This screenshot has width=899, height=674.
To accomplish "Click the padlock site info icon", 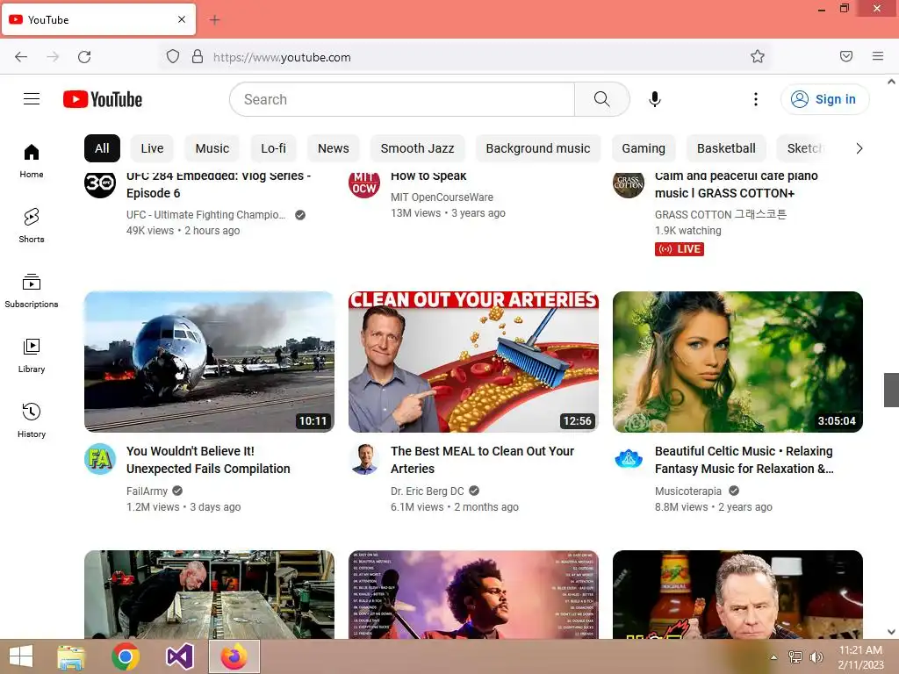I will [x=198, y=57].
